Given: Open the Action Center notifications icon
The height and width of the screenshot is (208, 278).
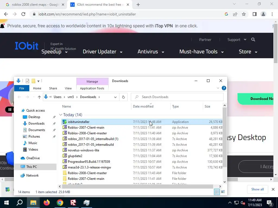Looking at the screenshot, I should click(x=270, y=203).
